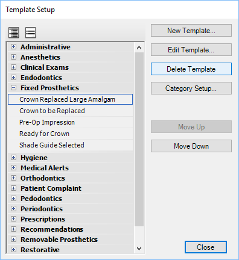Expand the Periodontics plus box
This screenshot has height=260, width=239.
pyautogui.click(x=13, y=209)
